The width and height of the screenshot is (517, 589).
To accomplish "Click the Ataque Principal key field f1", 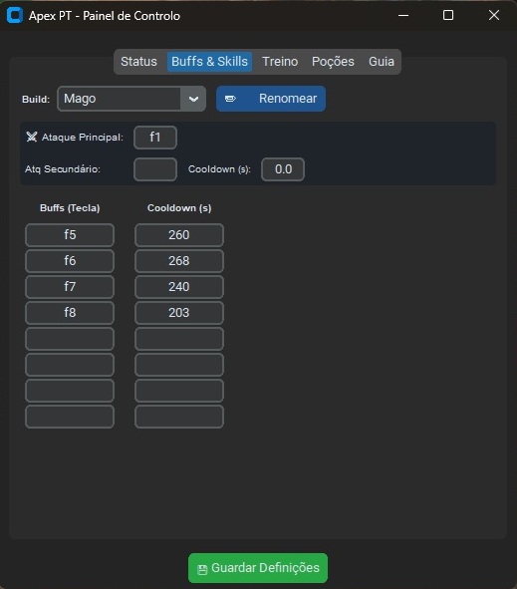I will [155, 138].
